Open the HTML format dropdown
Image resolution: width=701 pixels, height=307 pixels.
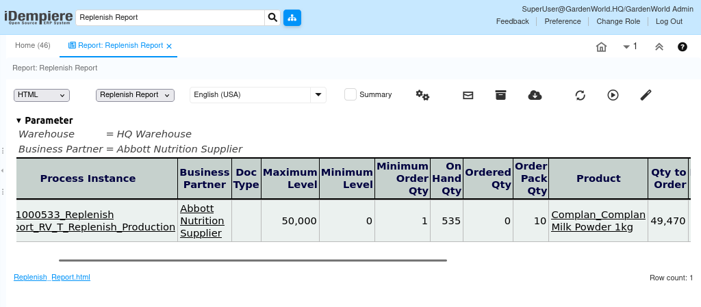[x=42, y=95]
